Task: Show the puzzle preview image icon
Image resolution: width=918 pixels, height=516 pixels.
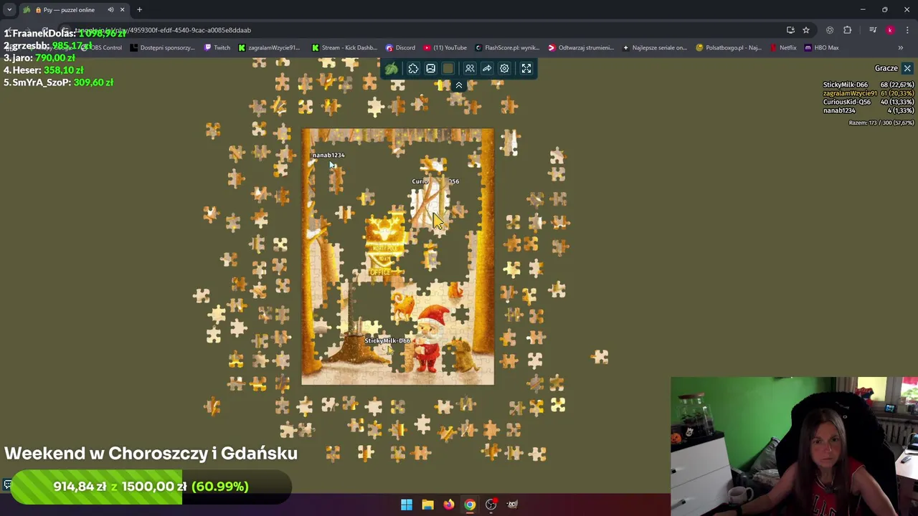Action: [x=430, y=69]
